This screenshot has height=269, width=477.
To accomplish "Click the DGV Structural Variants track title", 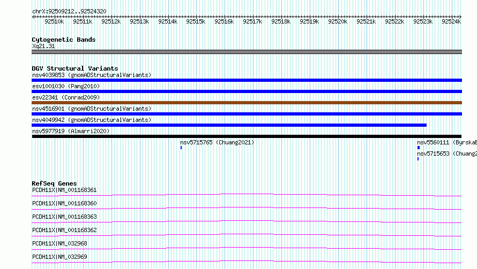I will pos(75,68).
